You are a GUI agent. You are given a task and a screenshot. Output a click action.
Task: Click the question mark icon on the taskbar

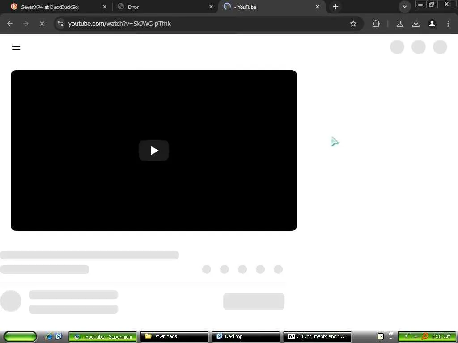click(x=381, y=337)
